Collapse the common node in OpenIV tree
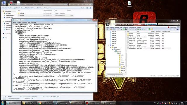The width and height of the screenshot is (187, 105). click(114, 51)
